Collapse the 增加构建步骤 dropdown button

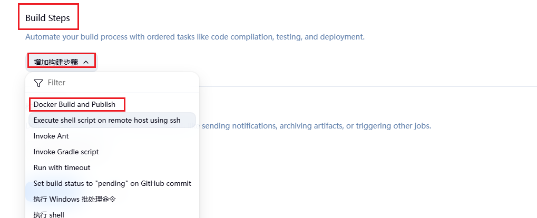[61, 62]
